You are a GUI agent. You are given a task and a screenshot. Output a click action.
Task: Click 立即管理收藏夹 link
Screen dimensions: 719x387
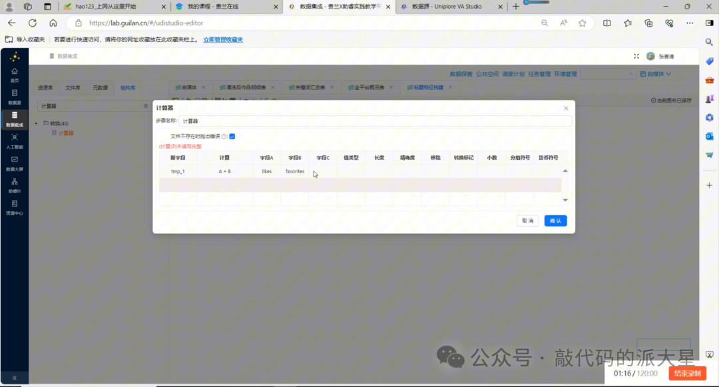pyautogui.click(x=223, y=39)
